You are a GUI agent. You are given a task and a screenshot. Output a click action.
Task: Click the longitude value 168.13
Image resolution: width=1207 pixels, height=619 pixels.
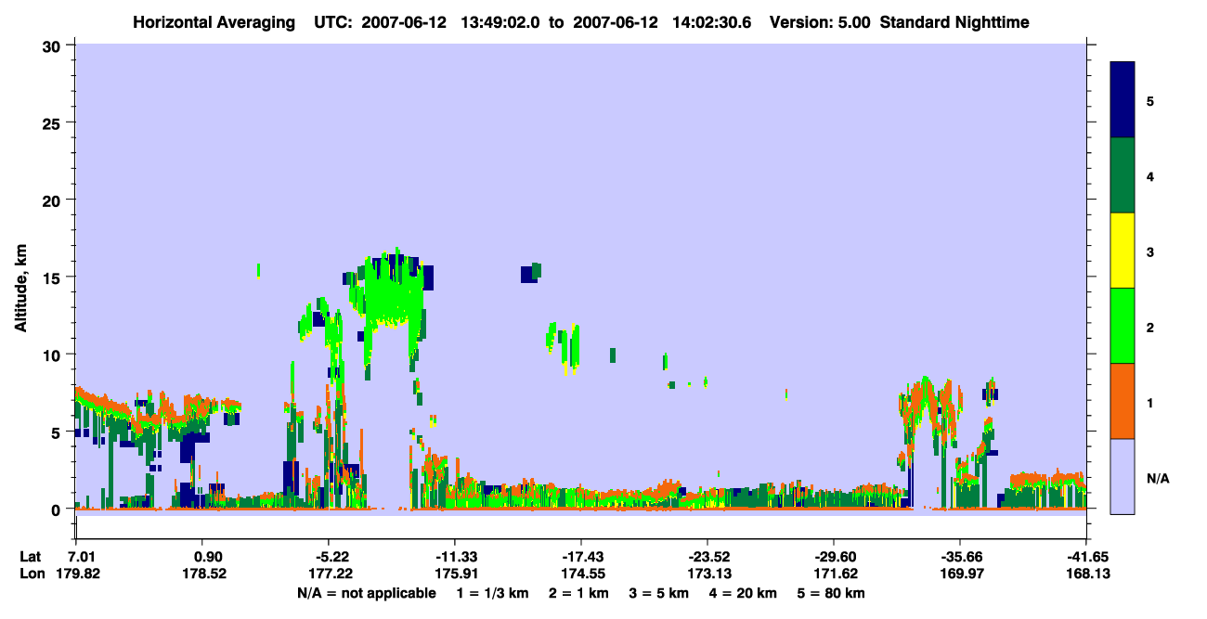tap(1088, 574)
